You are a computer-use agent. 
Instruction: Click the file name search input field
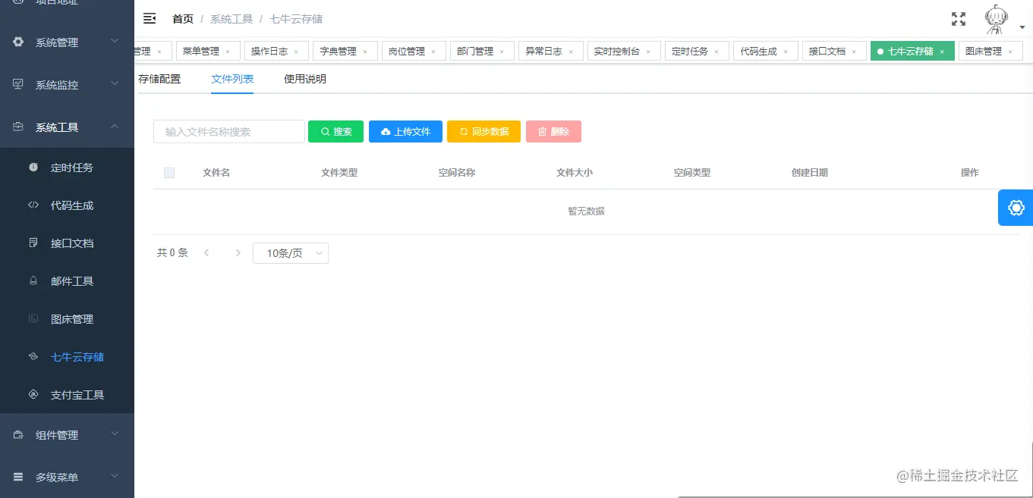pyautogui.click(x=228, y=130)
